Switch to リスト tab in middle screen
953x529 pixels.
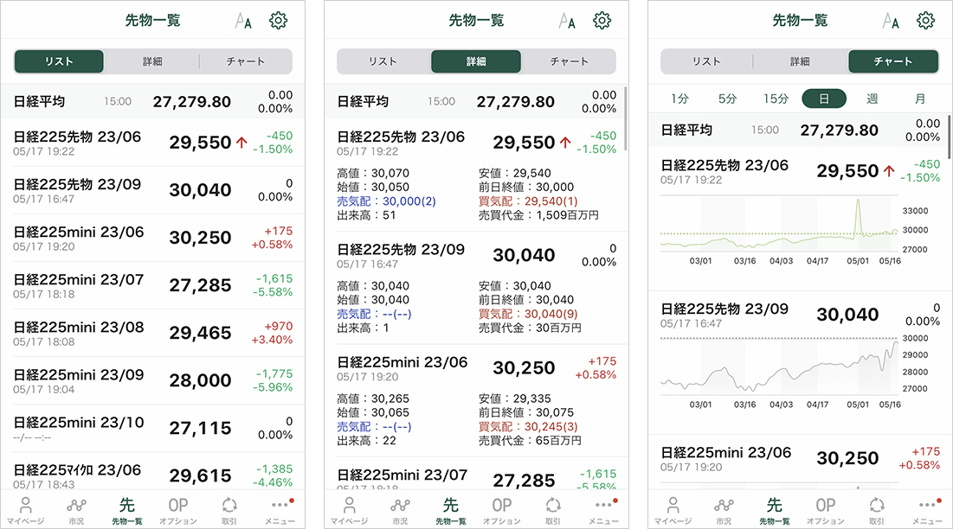coord(383,61)
